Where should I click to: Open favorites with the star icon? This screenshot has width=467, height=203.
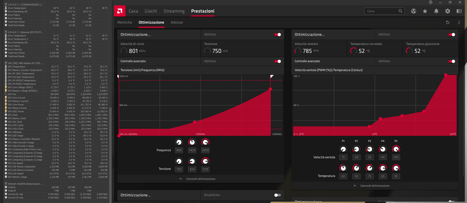425,11
